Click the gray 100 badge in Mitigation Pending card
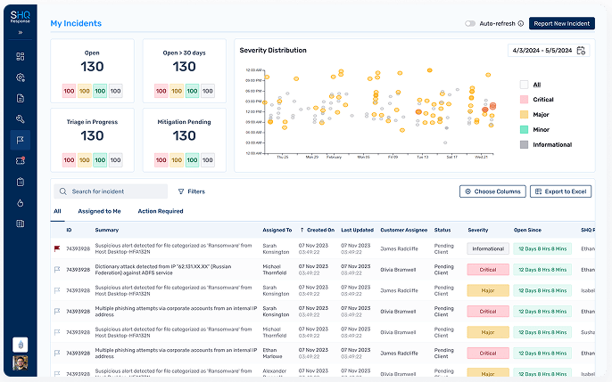The width and height of the screenshot is (612, 382). [x=208, y=160]
